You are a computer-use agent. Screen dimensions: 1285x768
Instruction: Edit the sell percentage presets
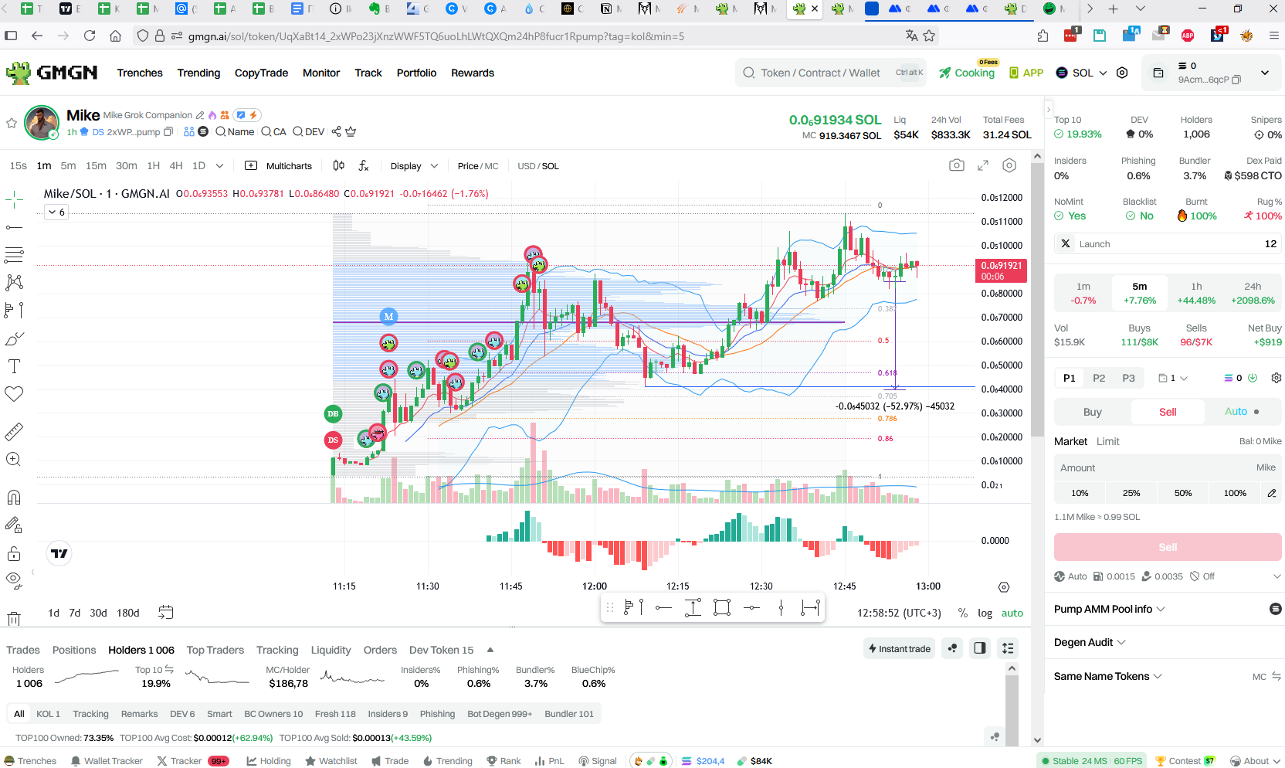[1272, 493]
